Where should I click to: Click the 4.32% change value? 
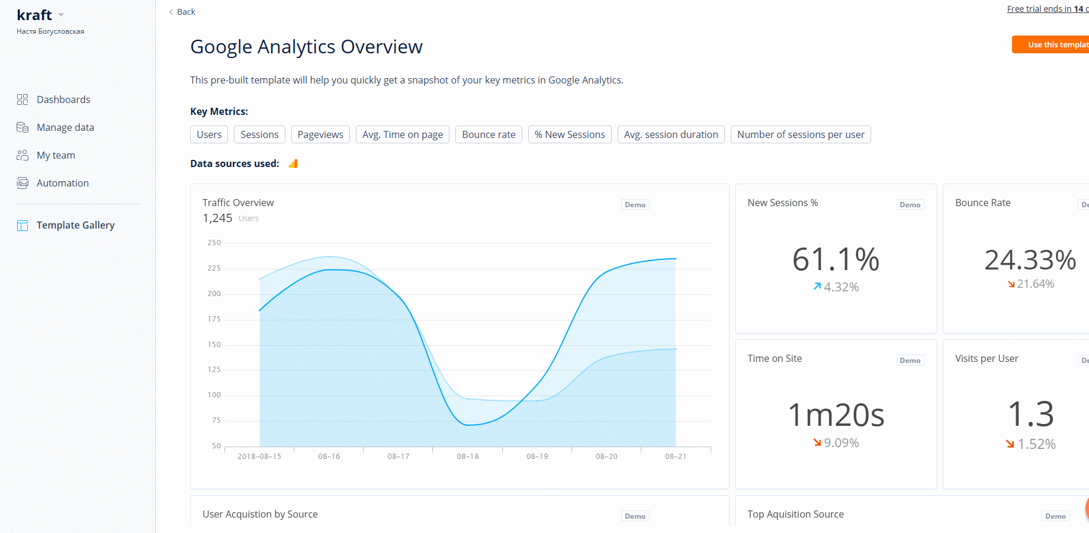841,287
